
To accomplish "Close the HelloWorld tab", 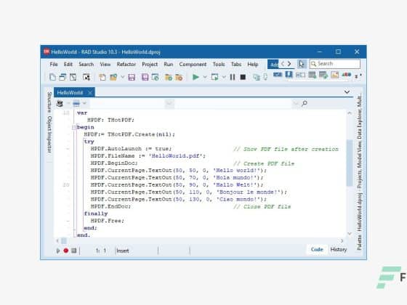I will click(x=90, y=93).
